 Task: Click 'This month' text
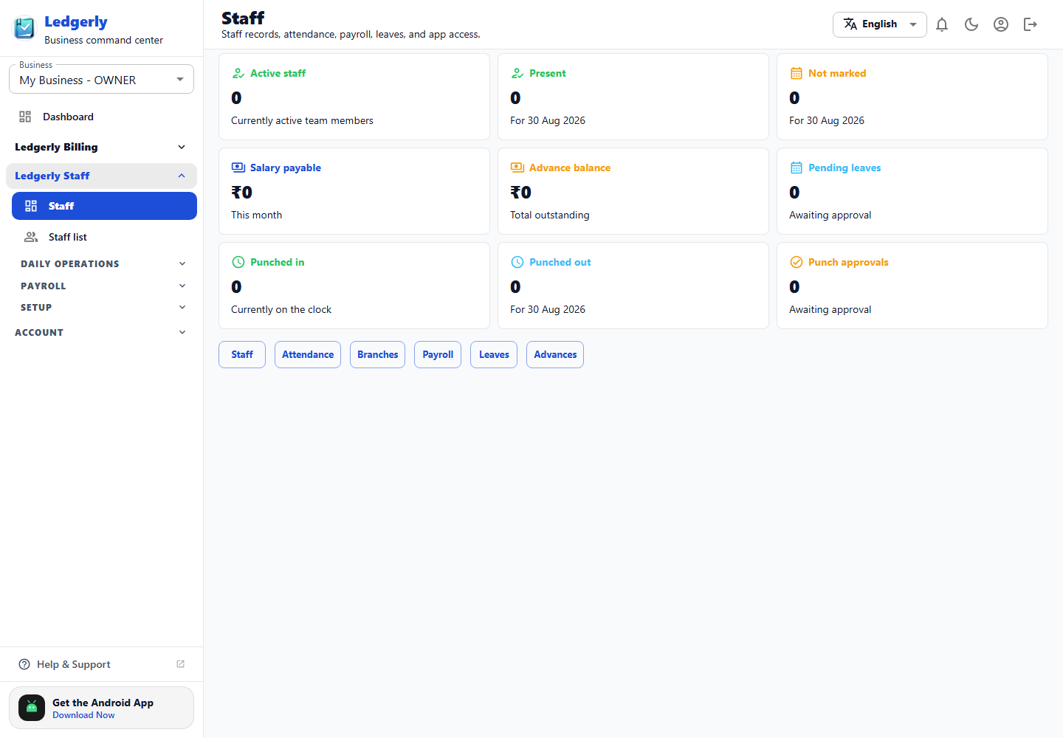[256, 215]
